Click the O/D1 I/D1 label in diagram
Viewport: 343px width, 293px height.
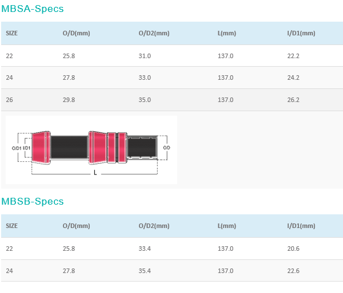(21, 148)
